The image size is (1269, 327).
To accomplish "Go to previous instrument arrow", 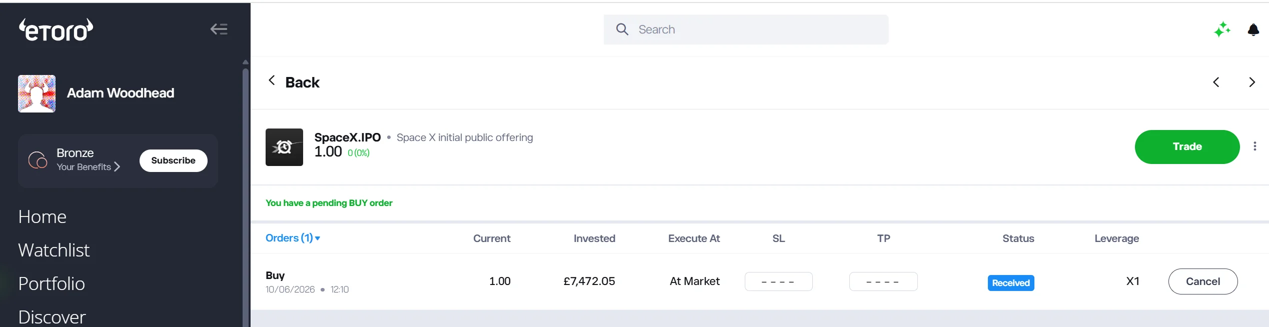I will click(x=1216, y=82).
